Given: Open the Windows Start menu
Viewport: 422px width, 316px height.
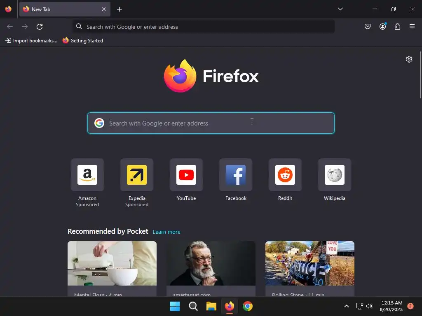Looking at the screenshot, I should tap(175, 306).
